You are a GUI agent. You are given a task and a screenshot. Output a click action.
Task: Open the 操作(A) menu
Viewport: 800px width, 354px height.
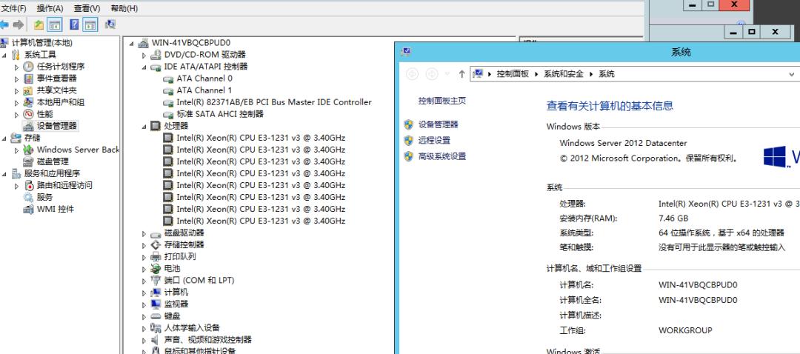tap(50, 8)
